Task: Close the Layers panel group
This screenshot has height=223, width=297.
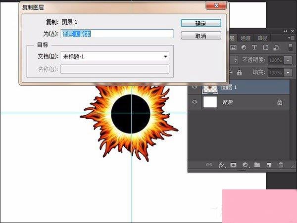Action: (293, 31)
